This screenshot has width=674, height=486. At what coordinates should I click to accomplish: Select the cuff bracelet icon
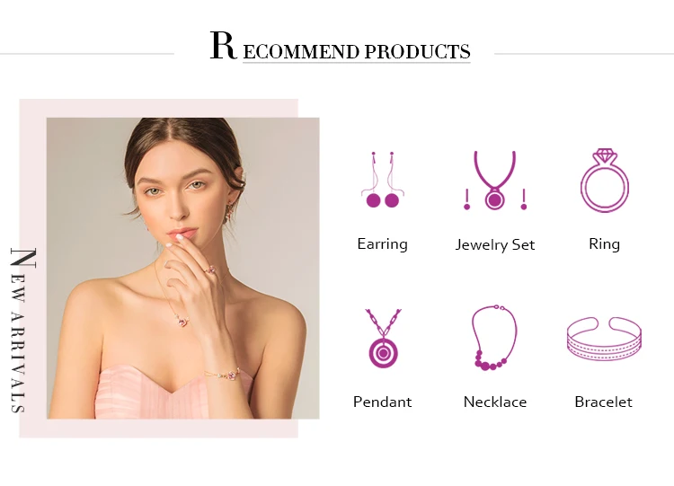[x=604, y=339]
